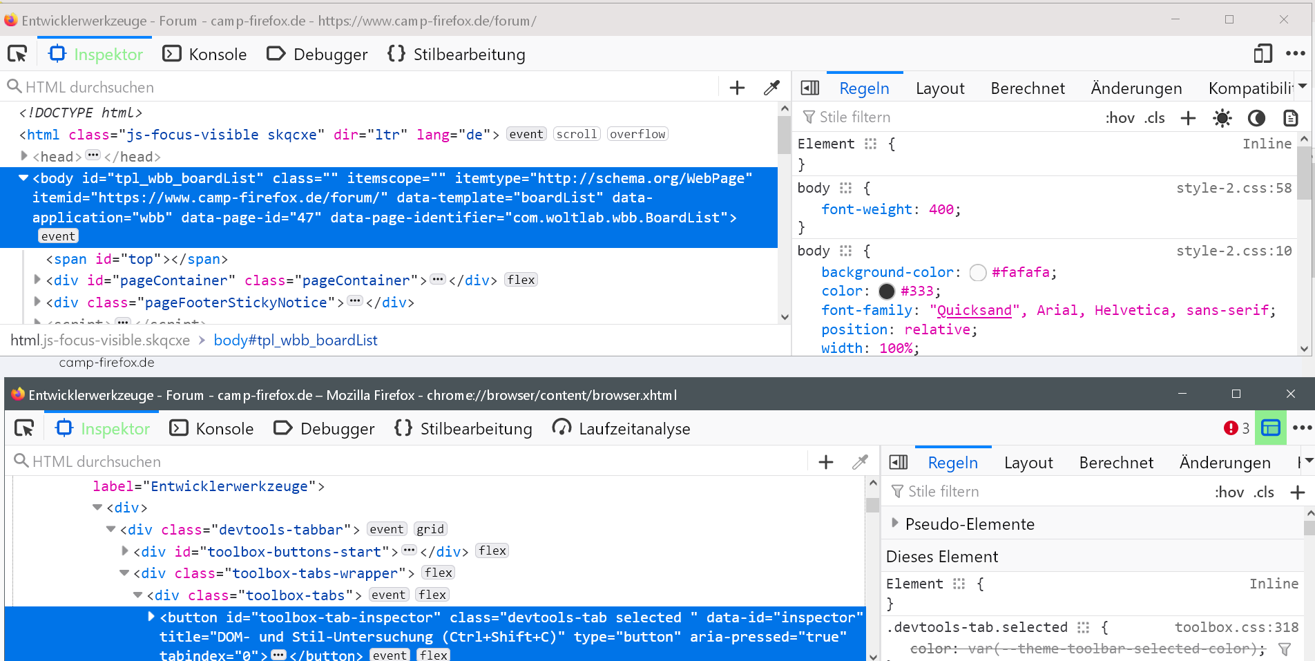Toggle dark color scheme simulation

1256,118
